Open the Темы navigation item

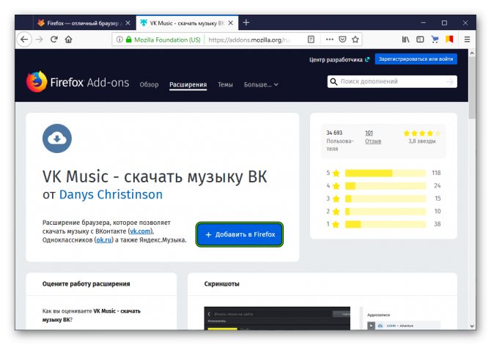point(225,84)
